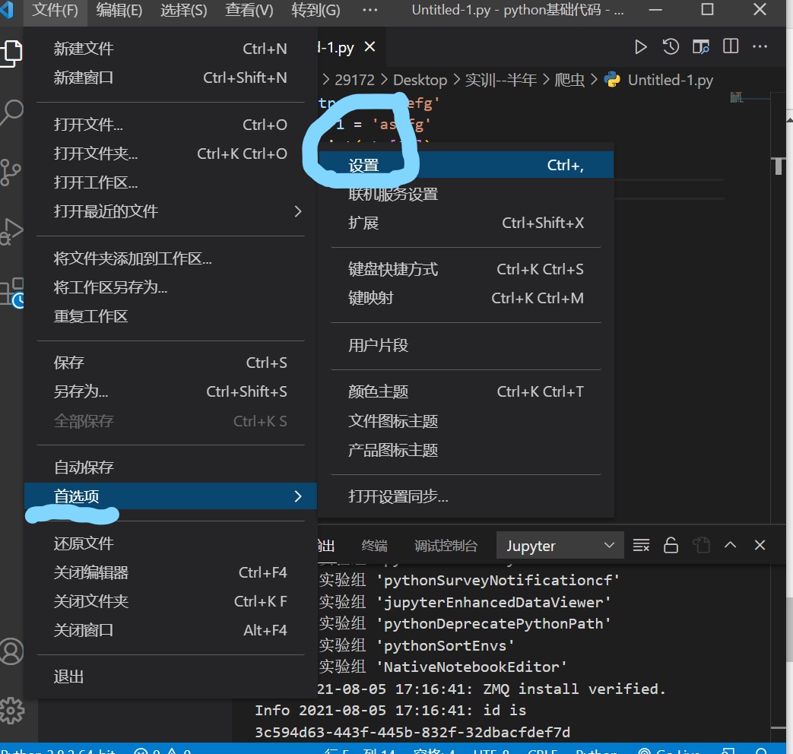Switch to the 终端 panel tab
This screenshot has height=754, width=793.
point(374,546)
